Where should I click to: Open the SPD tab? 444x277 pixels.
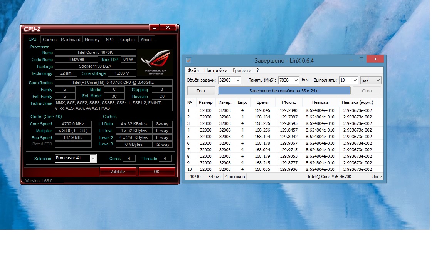point(109,40)
